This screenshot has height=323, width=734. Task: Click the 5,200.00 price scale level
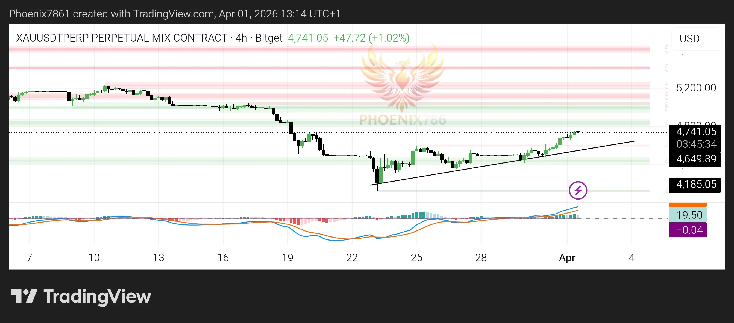coord(696,88)
